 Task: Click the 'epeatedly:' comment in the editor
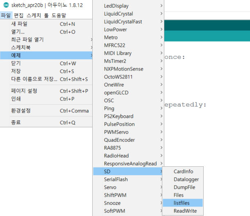(185, 105)
